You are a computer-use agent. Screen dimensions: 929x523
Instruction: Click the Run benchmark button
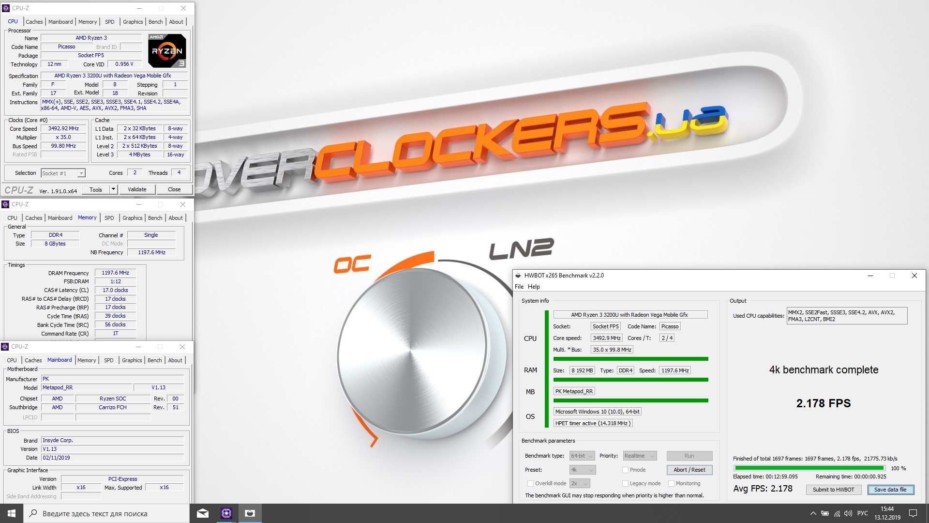[689, 456]
